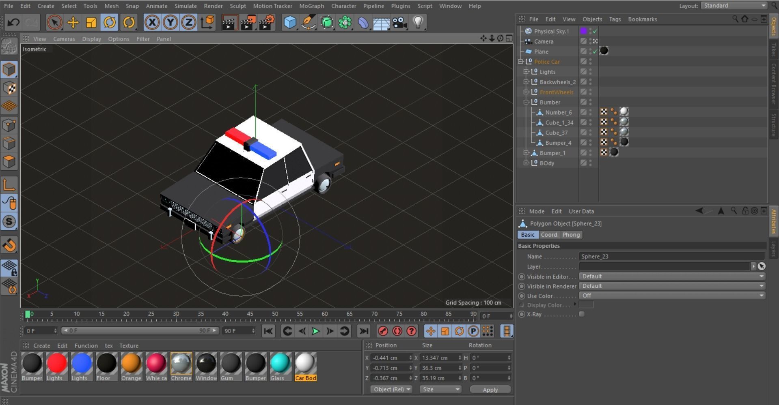This screenshot has width=779, height=405.
Task: Switch to Coord. tab
Action: click(550, 235)
